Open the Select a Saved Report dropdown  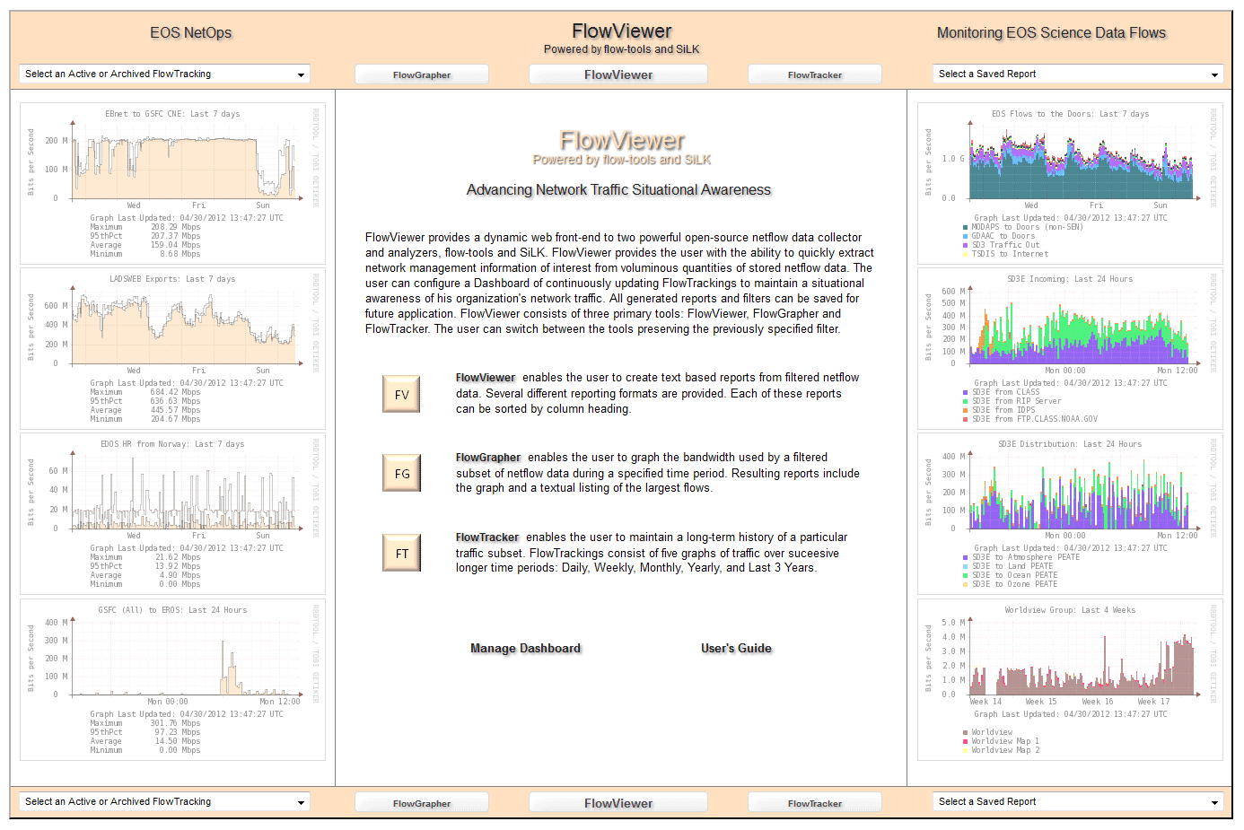(1076, 74)
